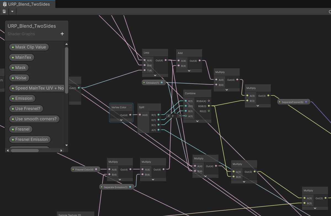
Task: Select the Noise property pill
Action: [19, 78]
